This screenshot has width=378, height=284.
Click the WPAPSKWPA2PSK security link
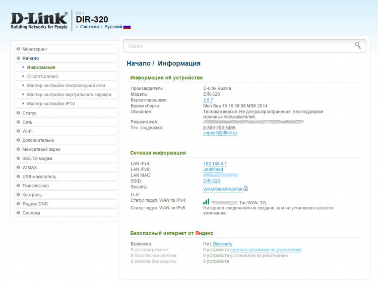coord(223,189)
